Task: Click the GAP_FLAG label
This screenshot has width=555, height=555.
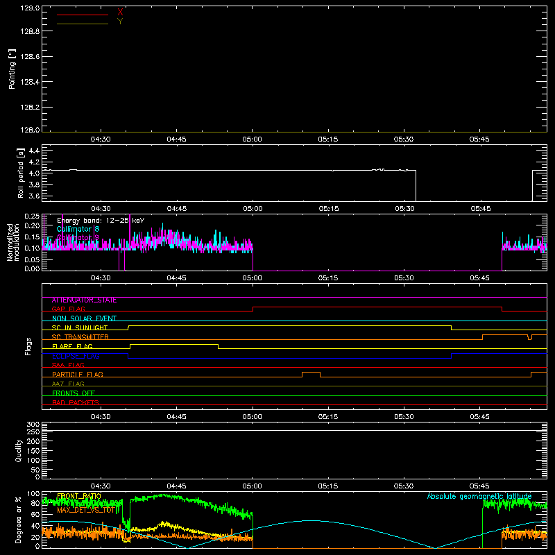Action: tap(68, 309)
